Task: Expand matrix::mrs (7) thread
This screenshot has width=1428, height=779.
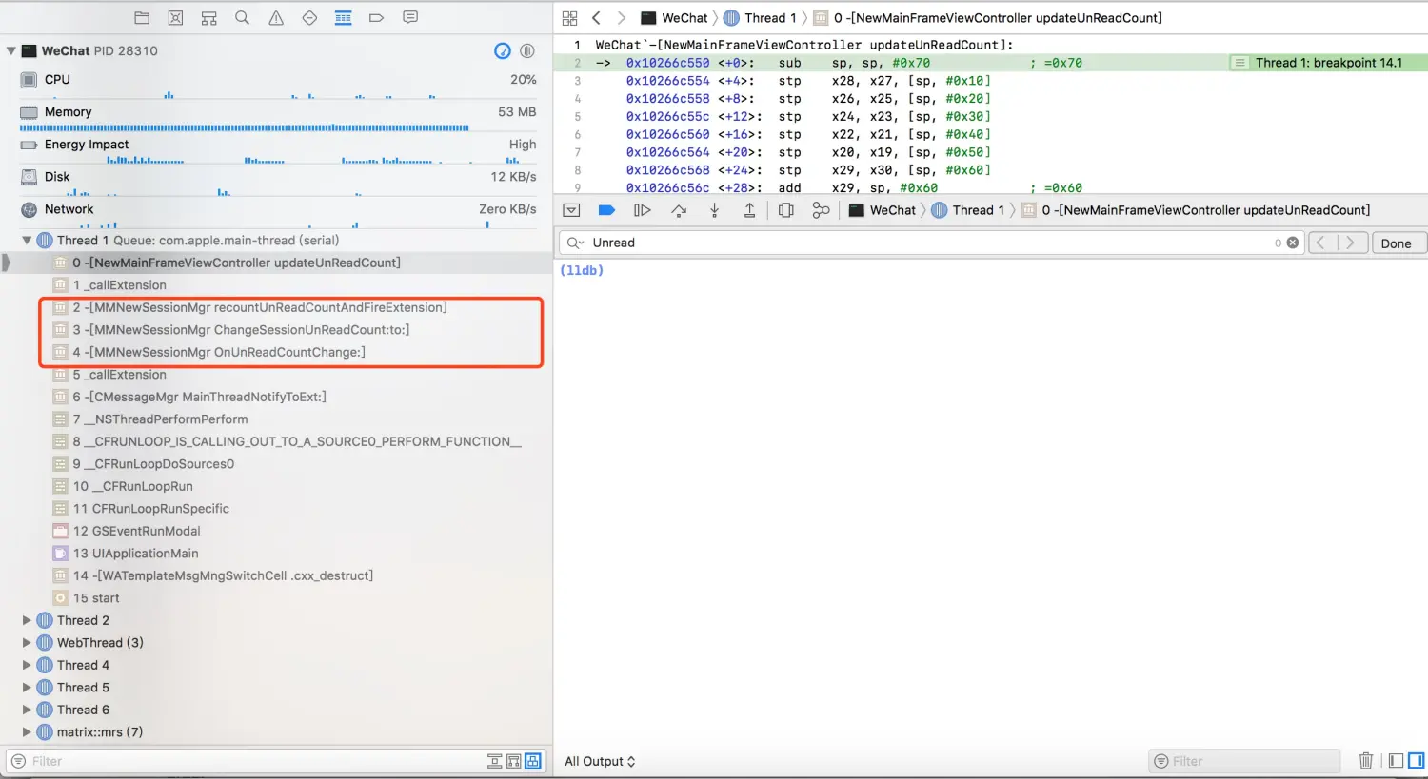Action: [27, 732]
